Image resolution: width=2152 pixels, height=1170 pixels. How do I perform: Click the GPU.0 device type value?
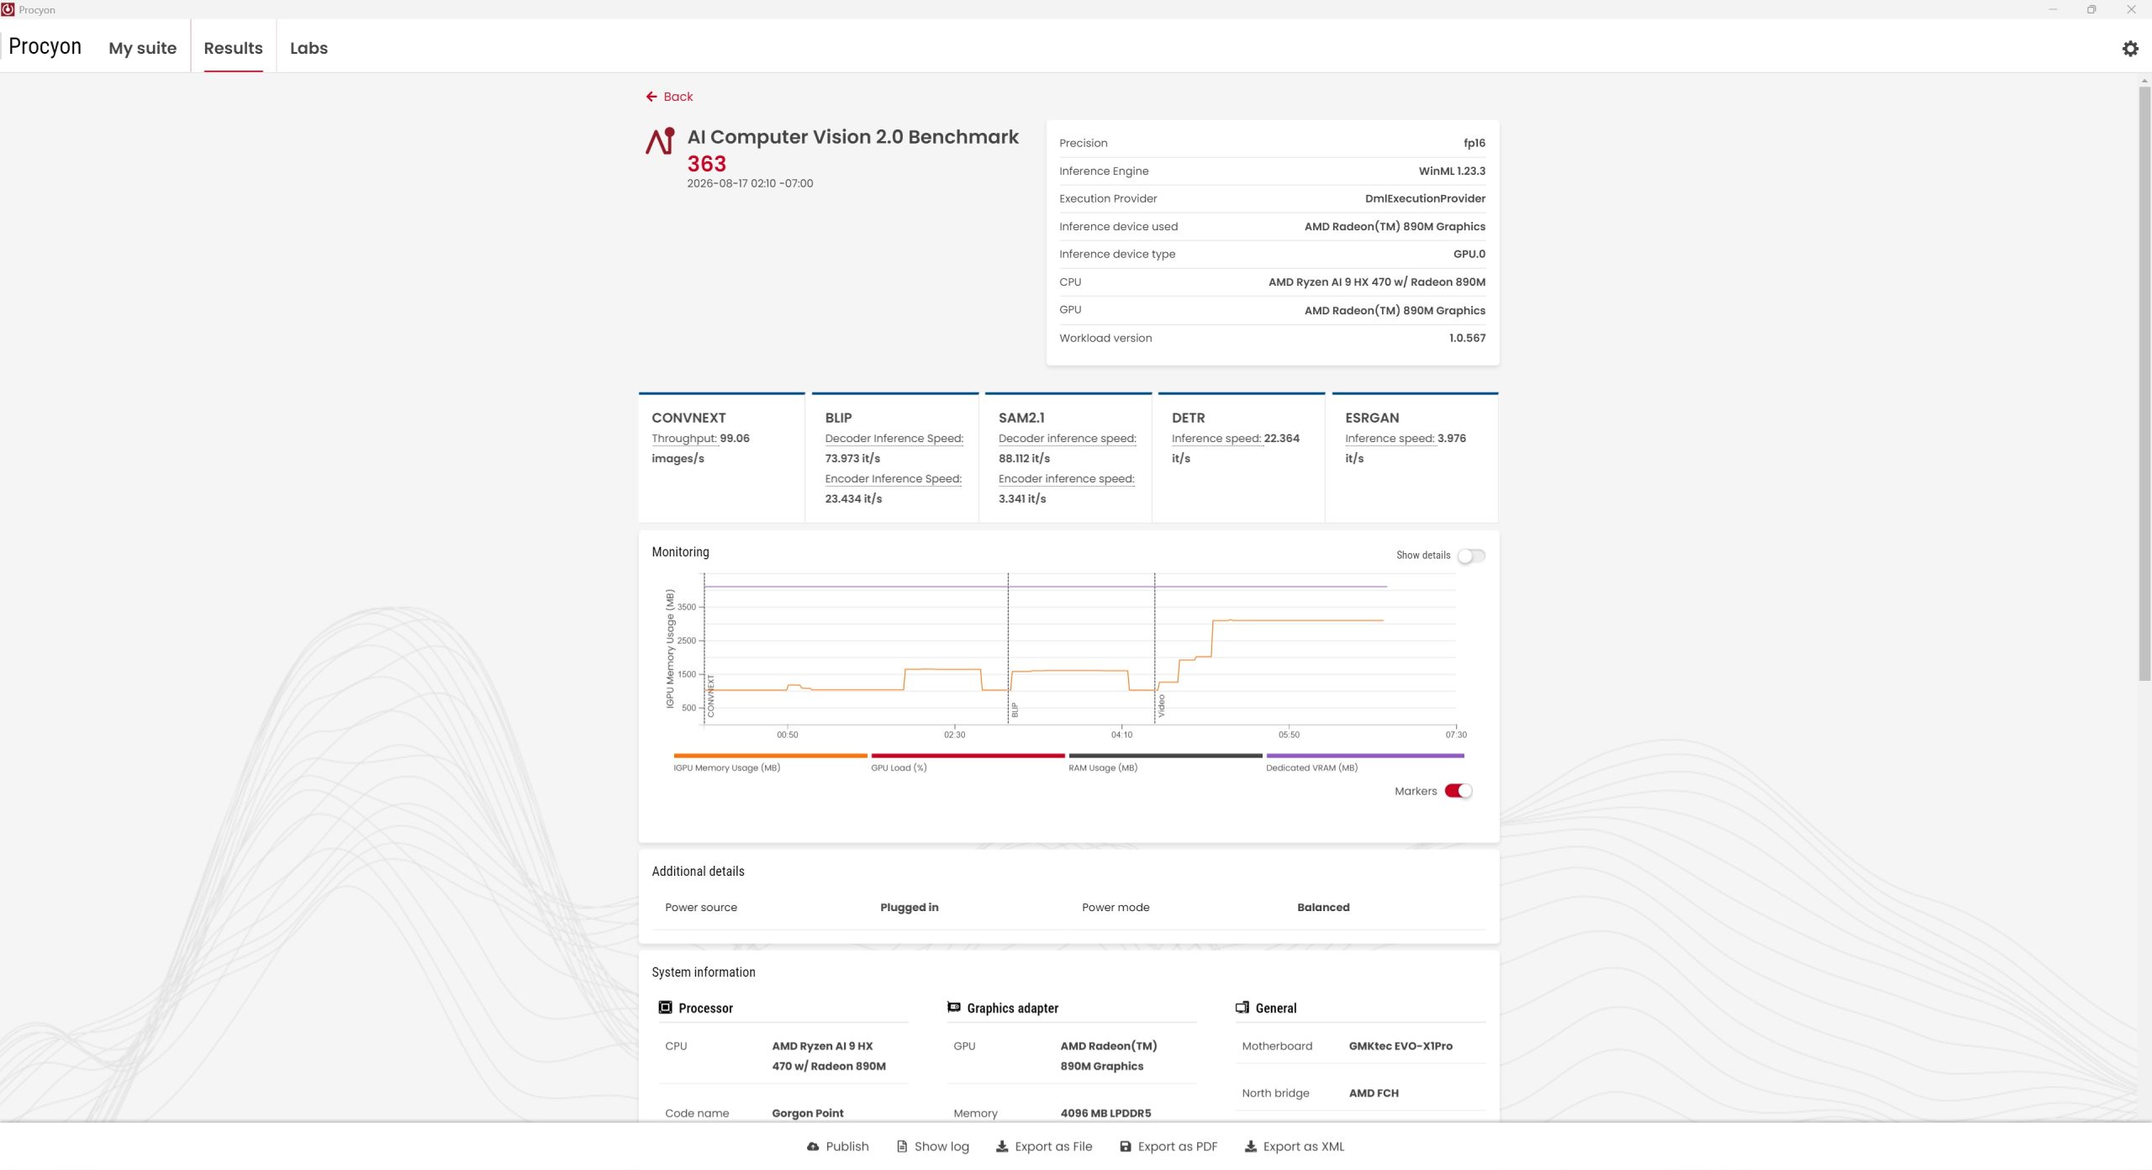(1469, 255)
